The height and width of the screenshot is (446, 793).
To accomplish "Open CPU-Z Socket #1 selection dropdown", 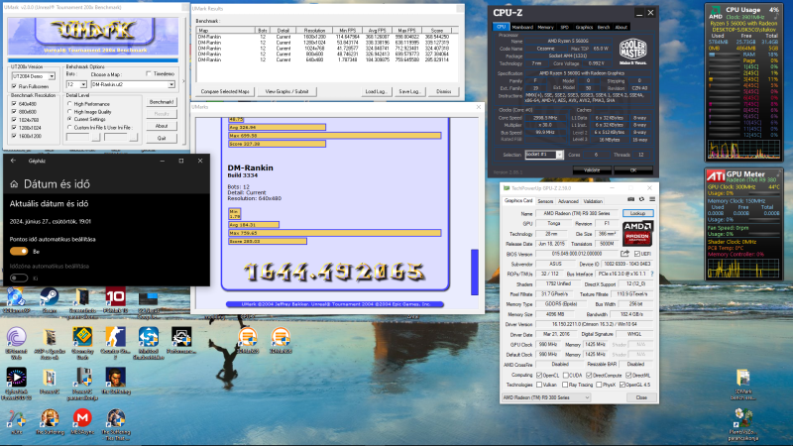I will click(559, 155).
